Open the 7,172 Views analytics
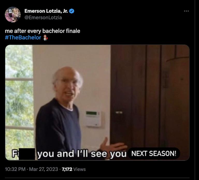199x180 pixels. click(74, 169)
